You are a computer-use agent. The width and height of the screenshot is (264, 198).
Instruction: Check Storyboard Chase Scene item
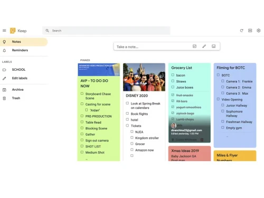click(82, 93)
